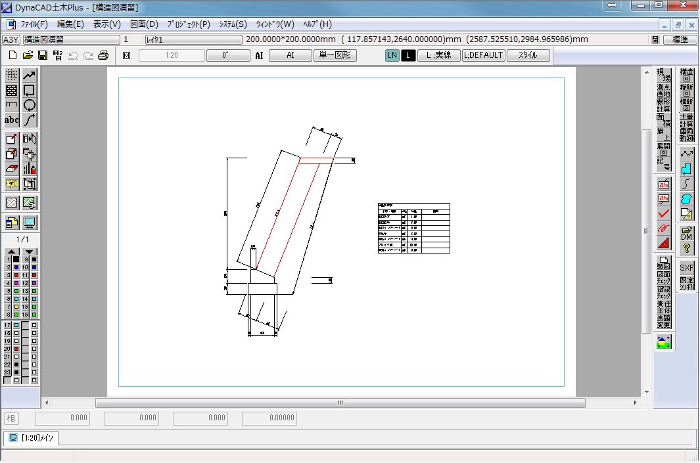Select the eraser delete tool
Viewport: 700px width, 463px height.
coord(12,169)
